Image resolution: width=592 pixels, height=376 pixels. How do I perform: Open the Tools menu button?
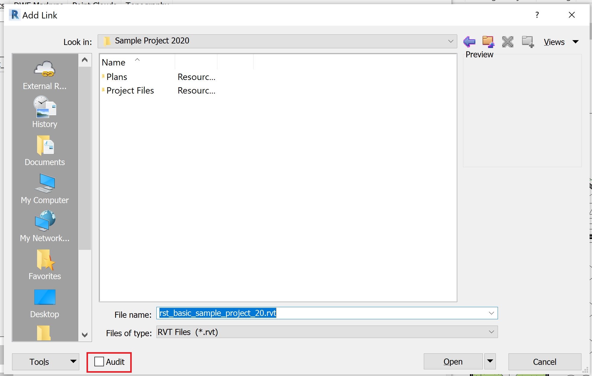coord(46,362)
